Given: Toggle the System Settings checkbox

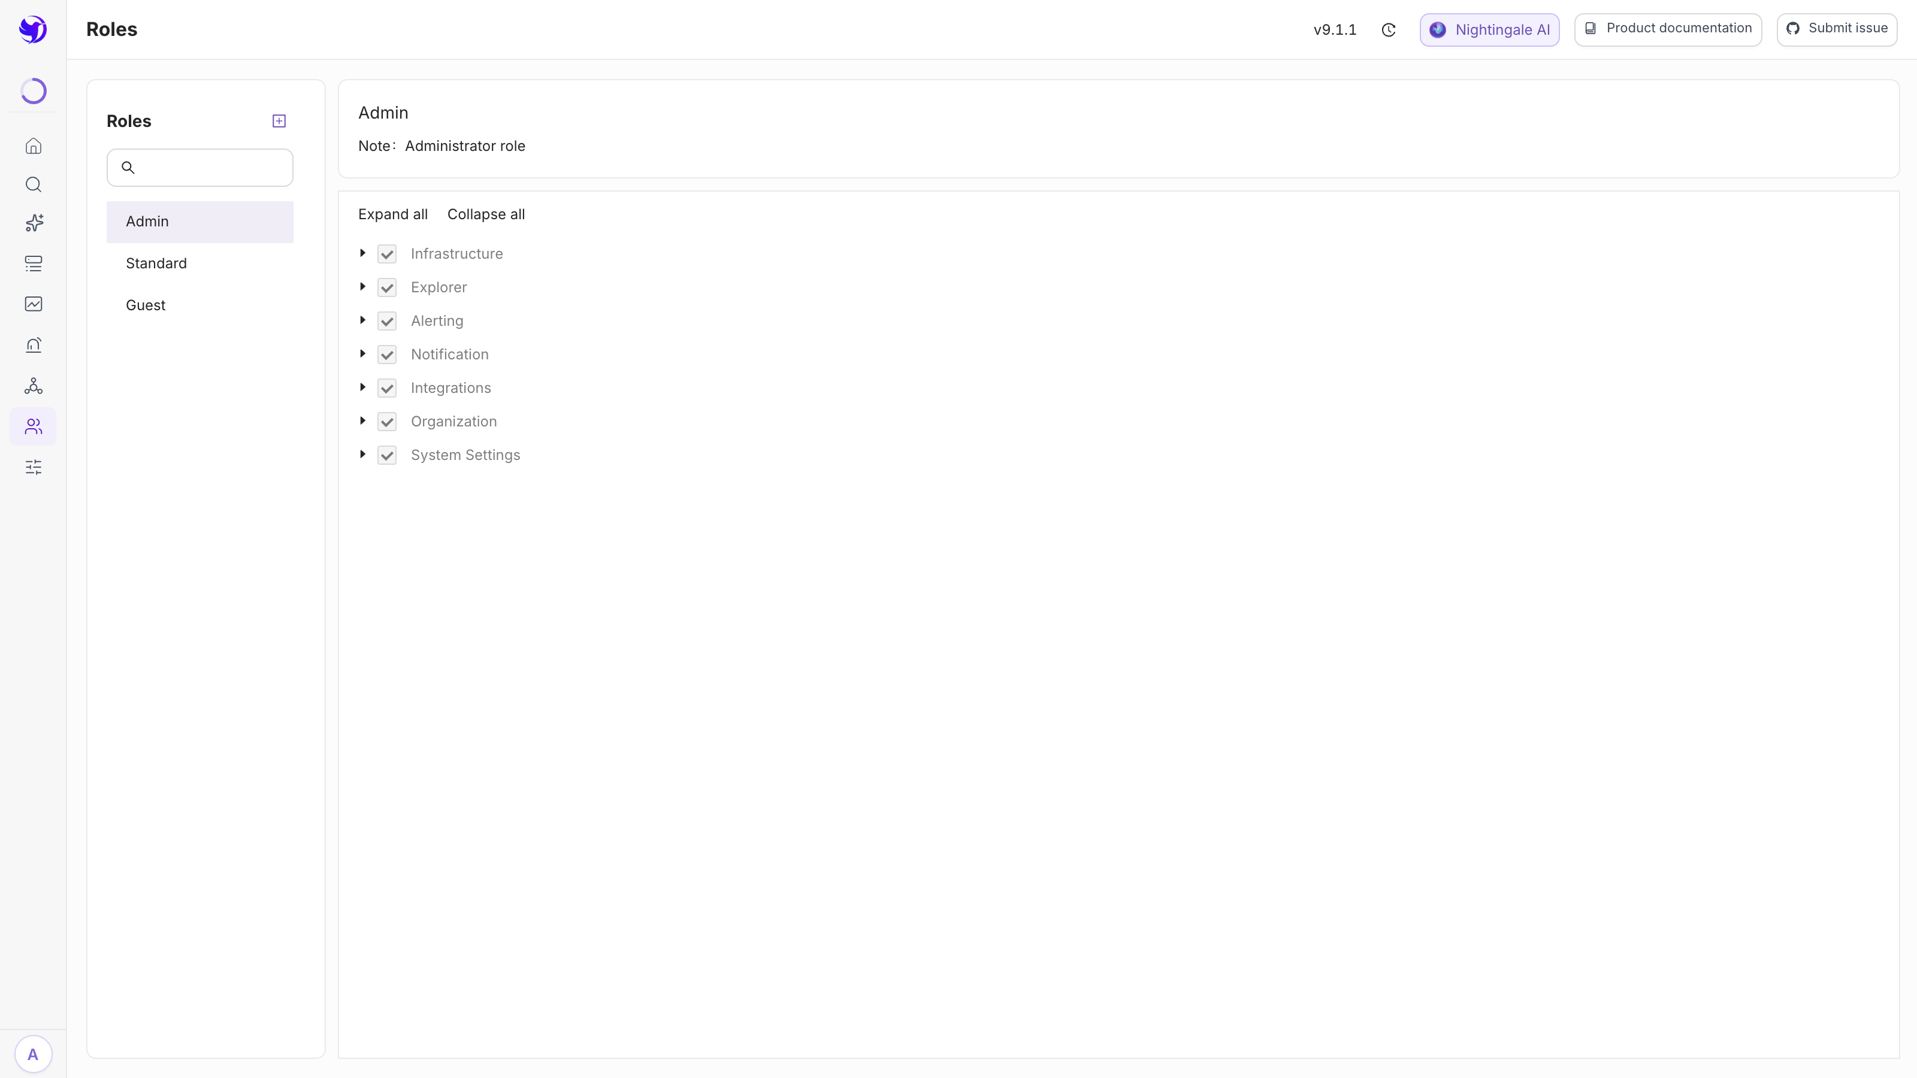Looking at the screenshot, I should click(387, 455).
